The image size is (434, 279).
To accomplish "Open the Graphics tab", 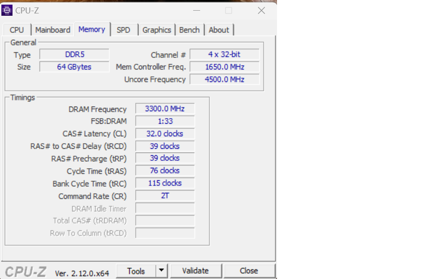I will click(x=157, y=30).
